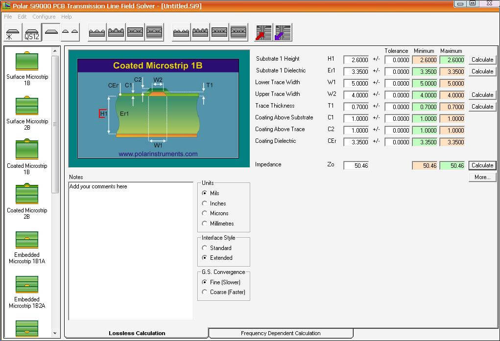Select Embedded Microstrip 1B1A in the sidebar

pyautogui.click(x=27, y=240)
